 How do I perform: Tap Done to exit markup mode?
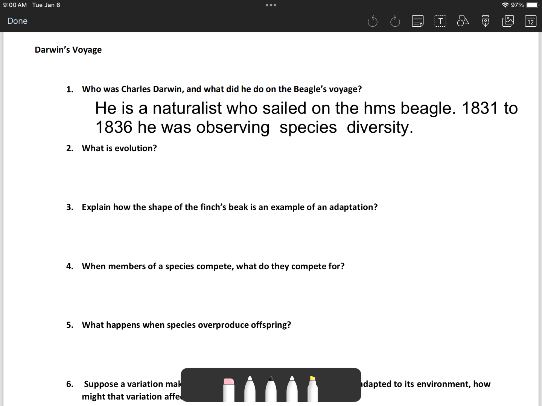[17, 21]
